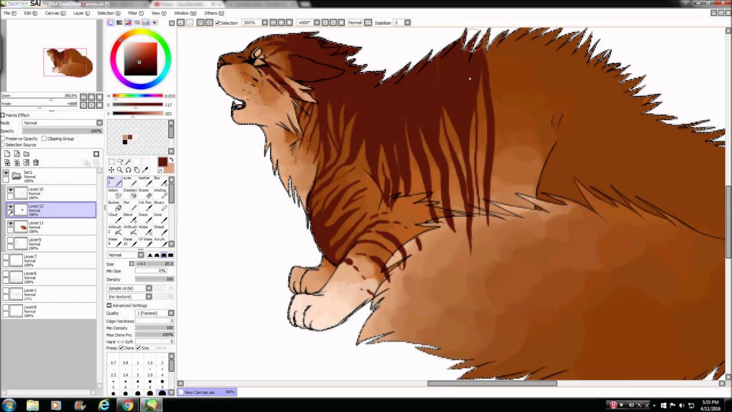Click the Hue slider bar

[x=138, y=96]
